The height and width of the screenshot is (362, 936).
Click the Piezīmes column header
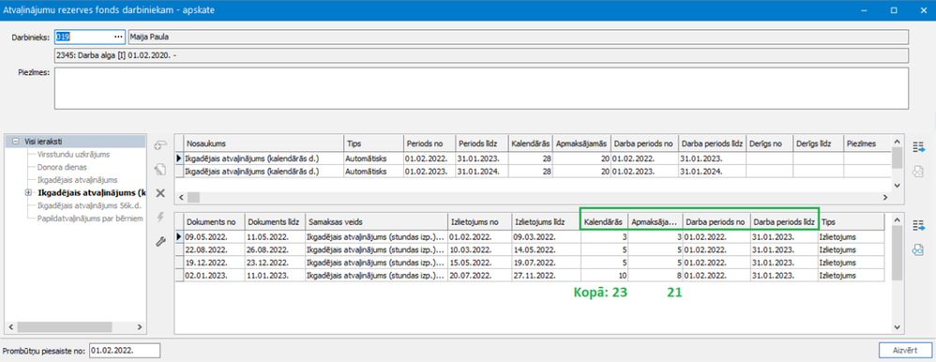click(867, 144)
